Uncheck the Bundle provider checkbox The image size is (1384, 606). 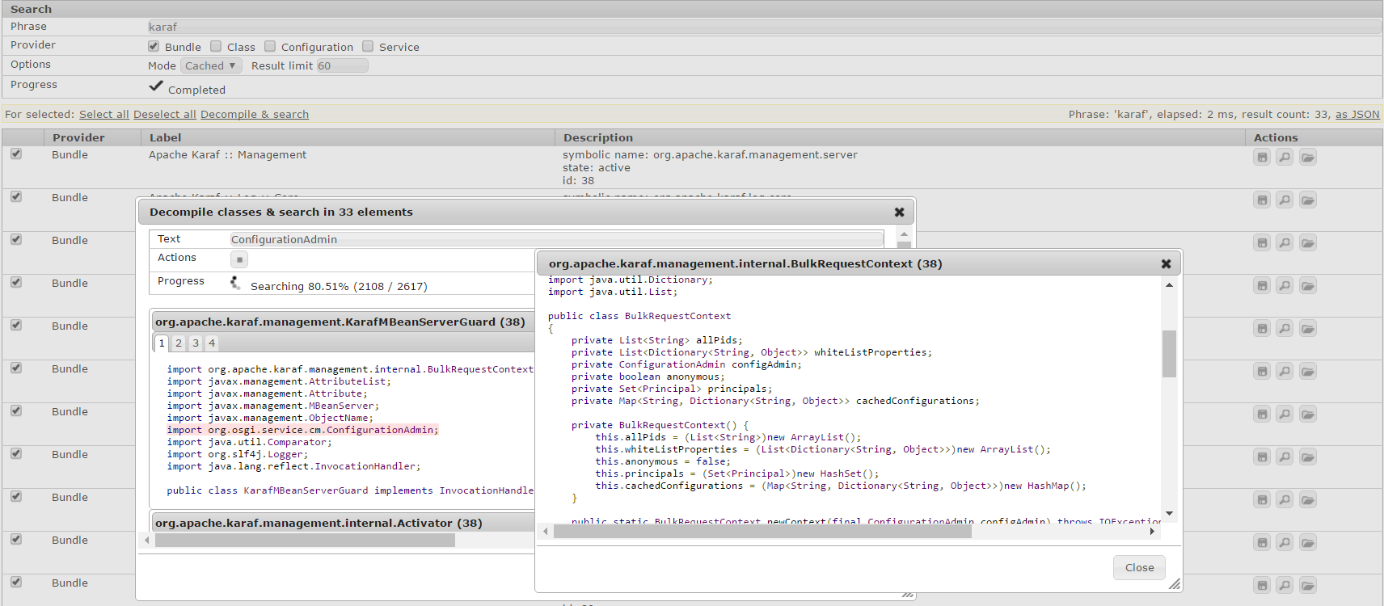coord(154,46)
